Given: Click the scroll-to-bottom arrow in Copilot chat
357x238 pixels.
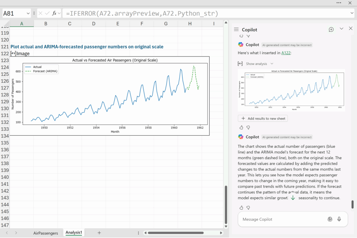Looking at the screenshot, I should click(293, 198).
